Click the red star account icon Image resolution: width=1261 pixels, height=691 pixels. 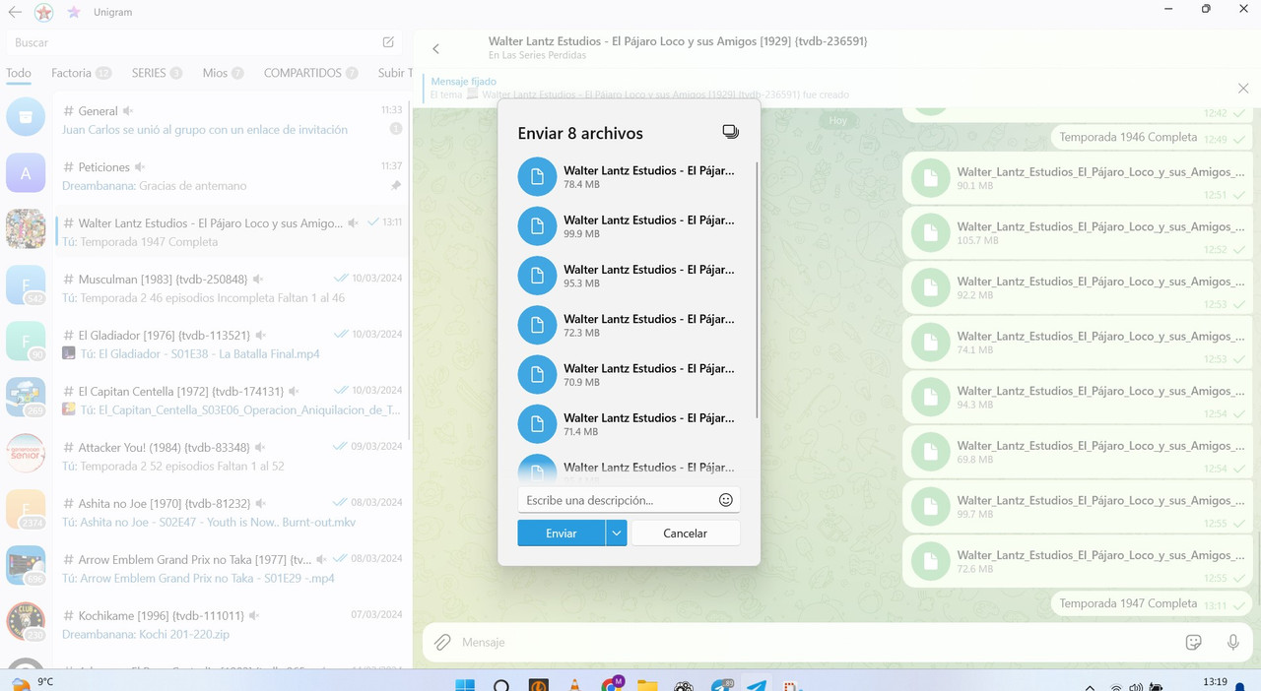(43, 12)
